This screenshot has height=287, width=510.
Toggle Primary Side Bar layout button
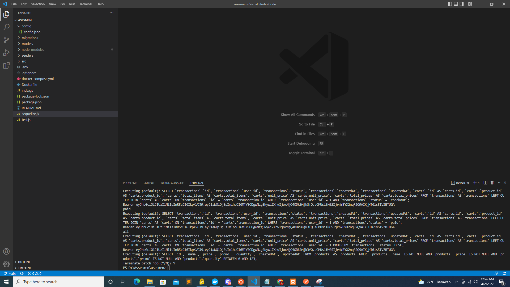coord(450,4)
